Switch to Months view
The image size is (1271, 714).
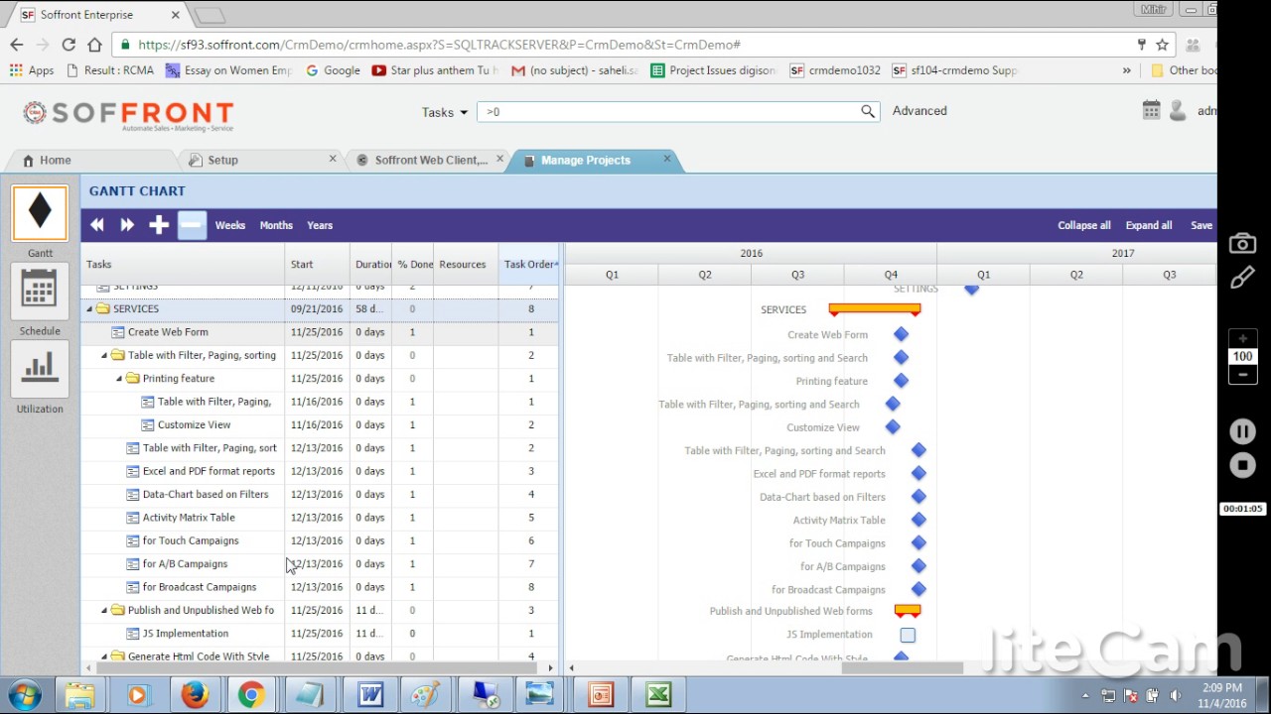coord(276,225)
